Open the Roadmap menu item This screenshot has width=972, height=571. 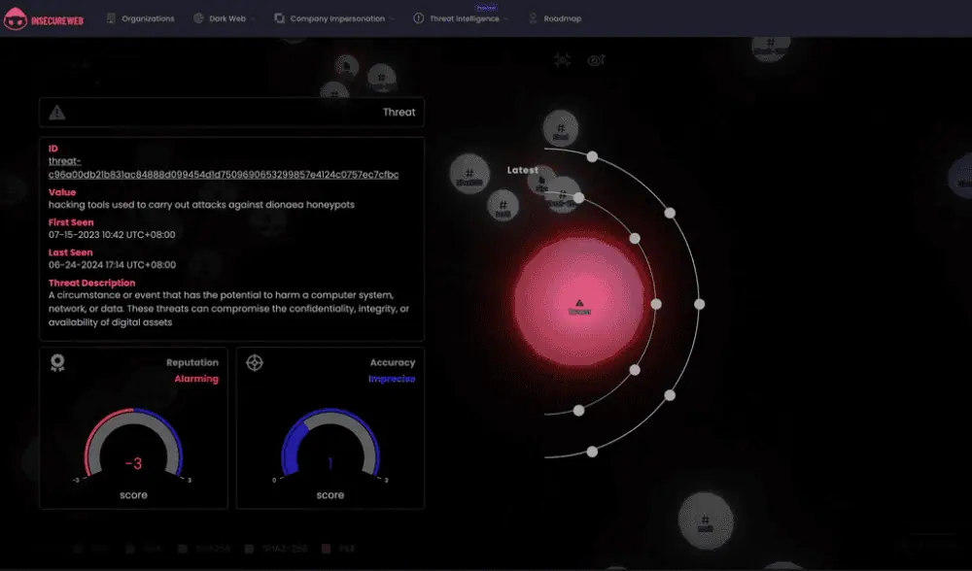[x=563, y=18]
